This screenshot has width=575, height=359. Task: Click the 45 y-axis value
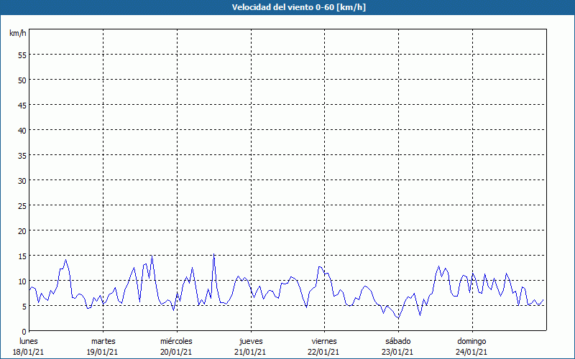22,105
